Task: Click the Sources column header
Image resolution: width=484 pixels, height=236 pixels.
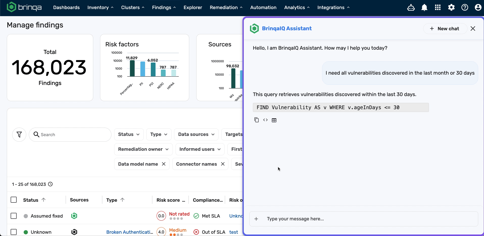Action: tap(79, 200)
